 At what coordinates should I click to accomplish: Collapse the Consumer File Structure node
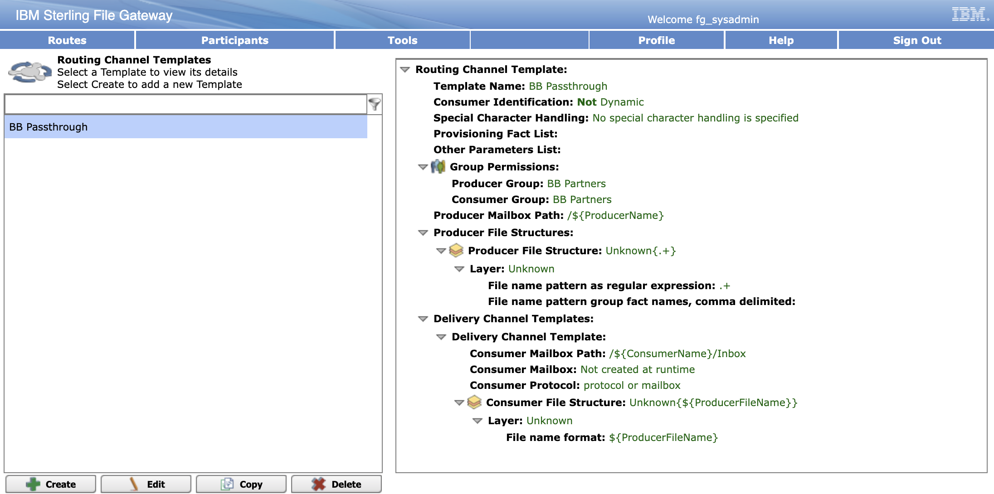point(459,403)
